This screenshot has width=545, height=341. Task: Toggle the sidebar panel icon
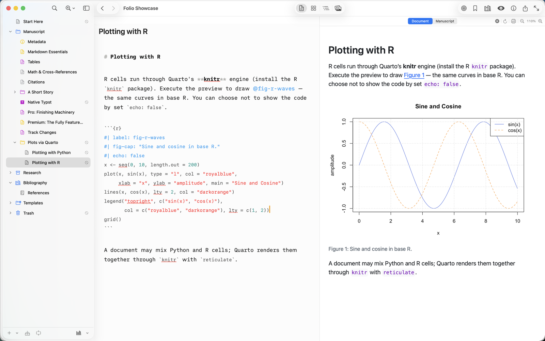tap(86, 8)
